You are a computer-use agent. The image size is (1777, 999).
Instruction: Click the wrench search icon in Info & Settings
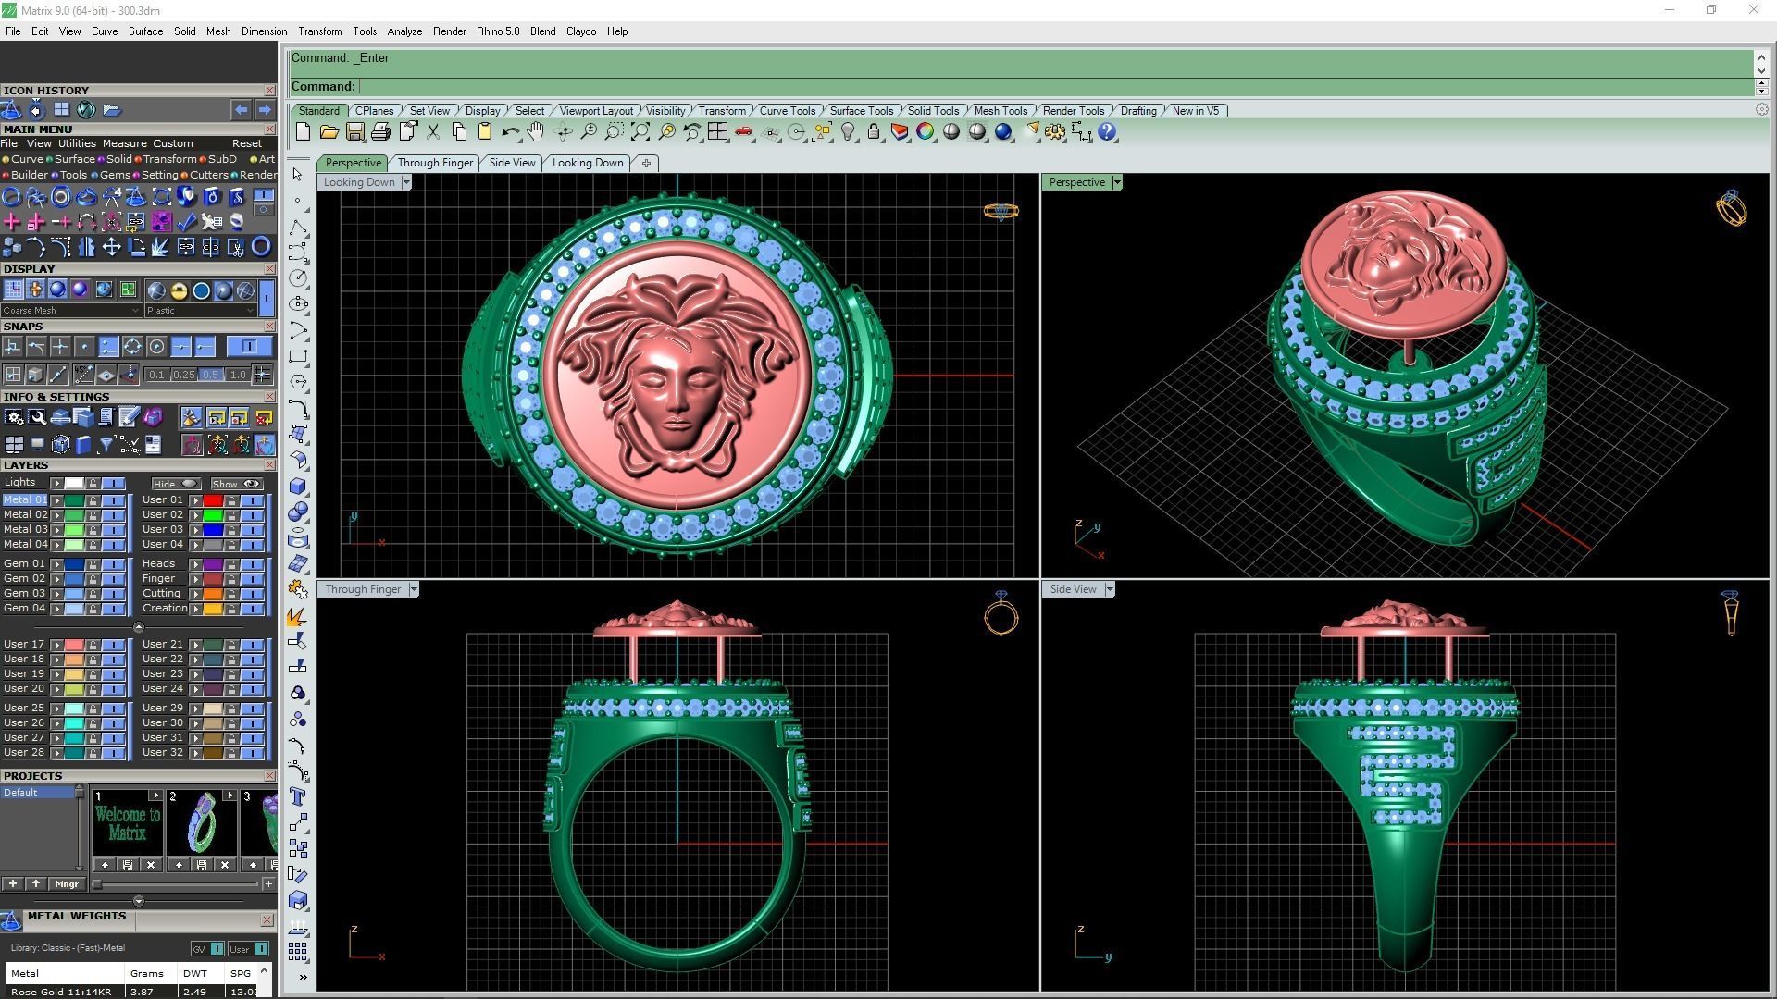pos(37,418)
